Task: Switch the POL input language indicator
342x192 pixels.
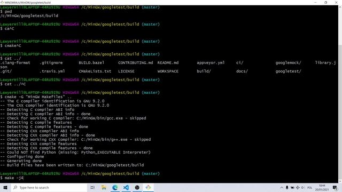Action: pos(309,188)
